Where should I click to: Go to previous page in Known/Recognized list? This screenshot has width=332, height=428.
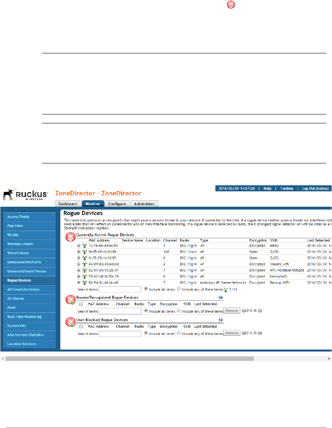pyautogui.click(x=244, y=311)
